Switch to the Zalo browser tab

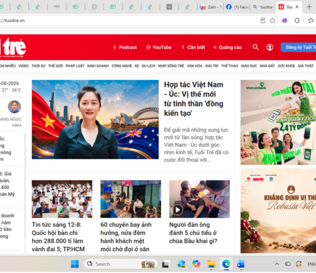[x=211, y=7]
